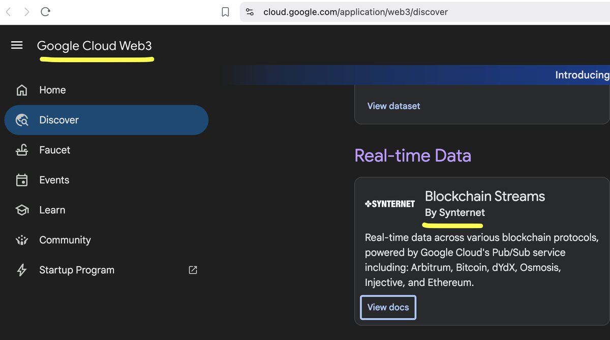This screenshot has width=610, height=340.
Task: Open Events via the calendar icon
Action: pos(22,180)
